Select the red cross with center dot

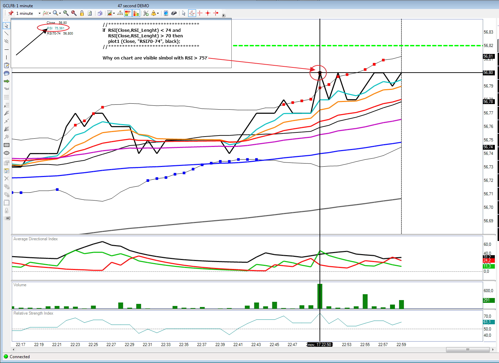tap(208, 13)
